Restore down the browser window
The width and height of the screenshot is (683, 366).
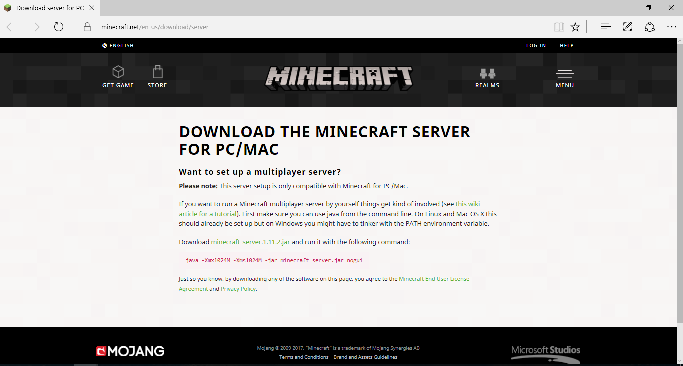tap(648, 8)
